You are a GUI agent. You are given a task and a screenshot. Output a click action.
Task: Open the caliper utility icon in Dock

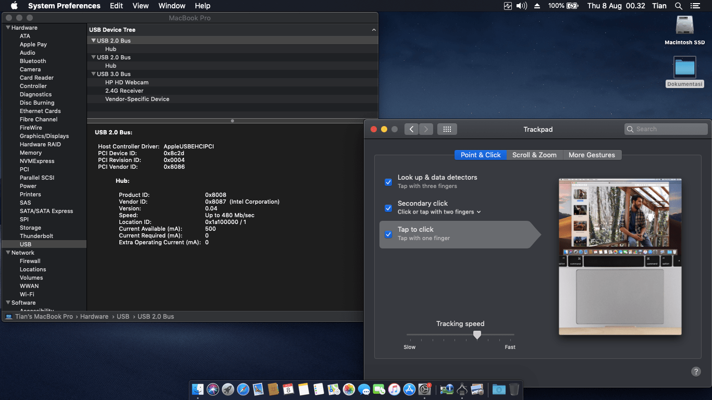[x=462, y=389]
